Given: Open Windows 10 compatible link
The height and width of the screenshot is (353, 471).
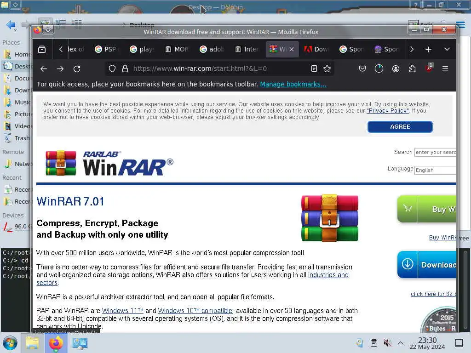Looking at the screenshot, I should (x=195, y=311).
